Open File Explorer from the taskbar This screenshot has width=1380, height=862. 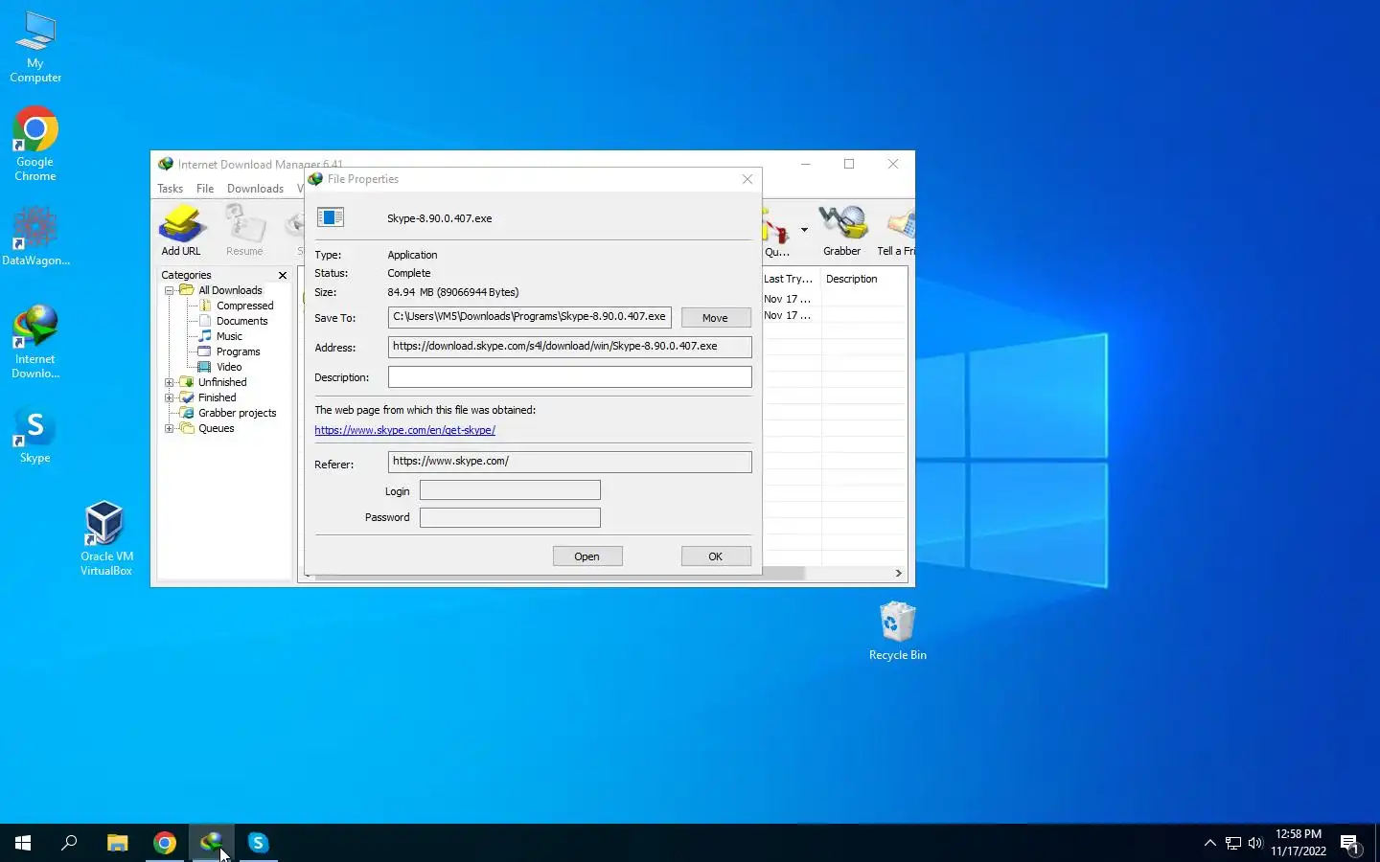pyautogui.click(x=117, y=843)
